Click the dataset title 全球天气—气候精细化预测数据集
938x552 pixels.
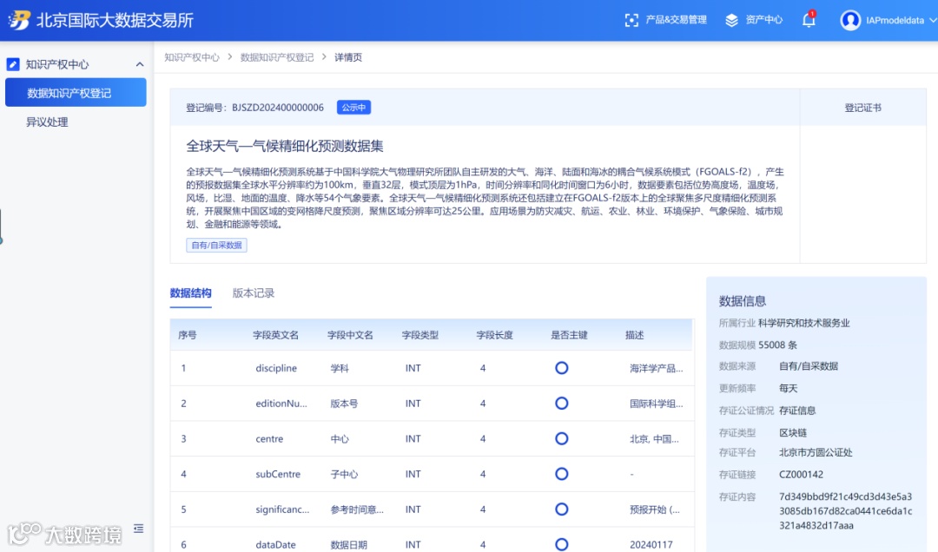(x=285, y=146)
